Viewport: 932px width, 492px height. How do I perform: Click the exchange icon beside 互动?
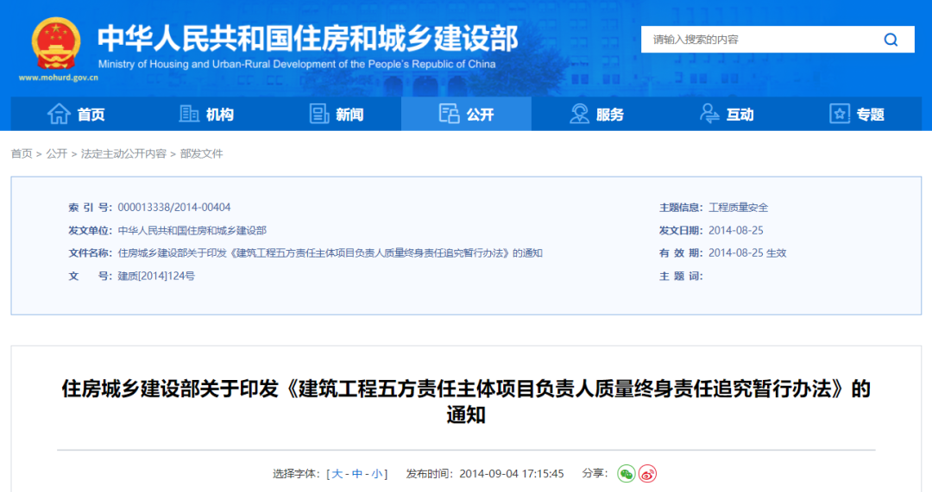tap(709, 114)
